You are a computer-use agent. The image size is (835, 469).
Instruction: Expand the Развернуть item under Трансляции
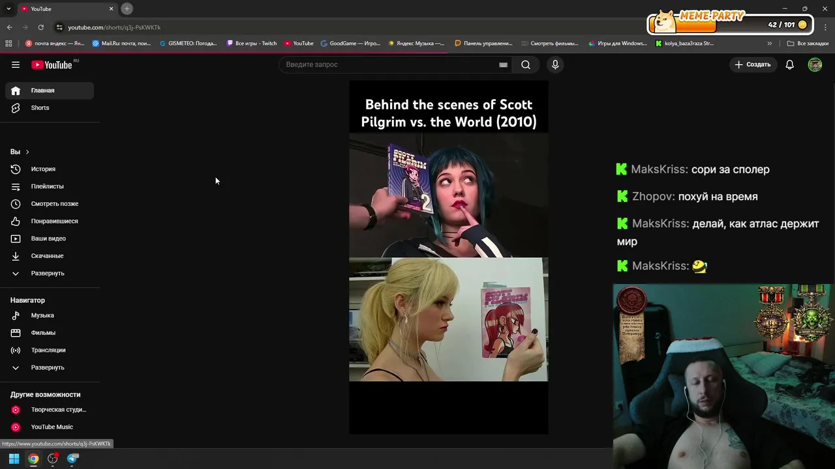coord(50,367)
